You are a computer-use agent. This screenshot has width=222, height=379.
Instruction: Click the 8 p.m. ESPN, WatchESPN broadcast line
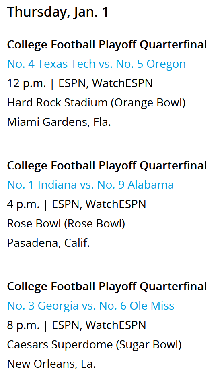click(x=77, y=325)
